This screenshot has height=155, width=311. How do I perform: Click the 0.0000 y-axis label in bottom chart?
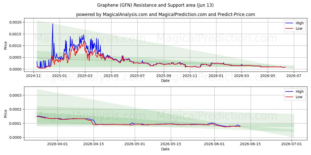(x=16, y=138)
